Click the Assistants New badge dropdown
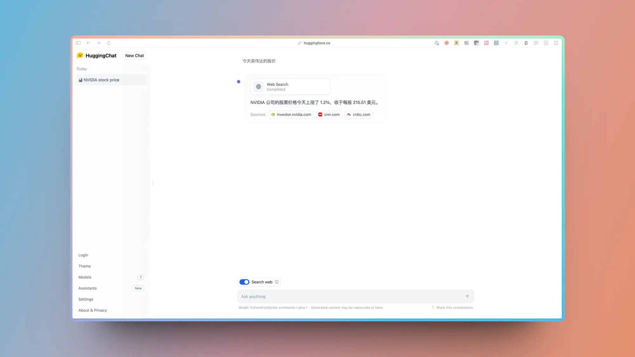This screenshot has height=357, width=635. coord(138,288)
